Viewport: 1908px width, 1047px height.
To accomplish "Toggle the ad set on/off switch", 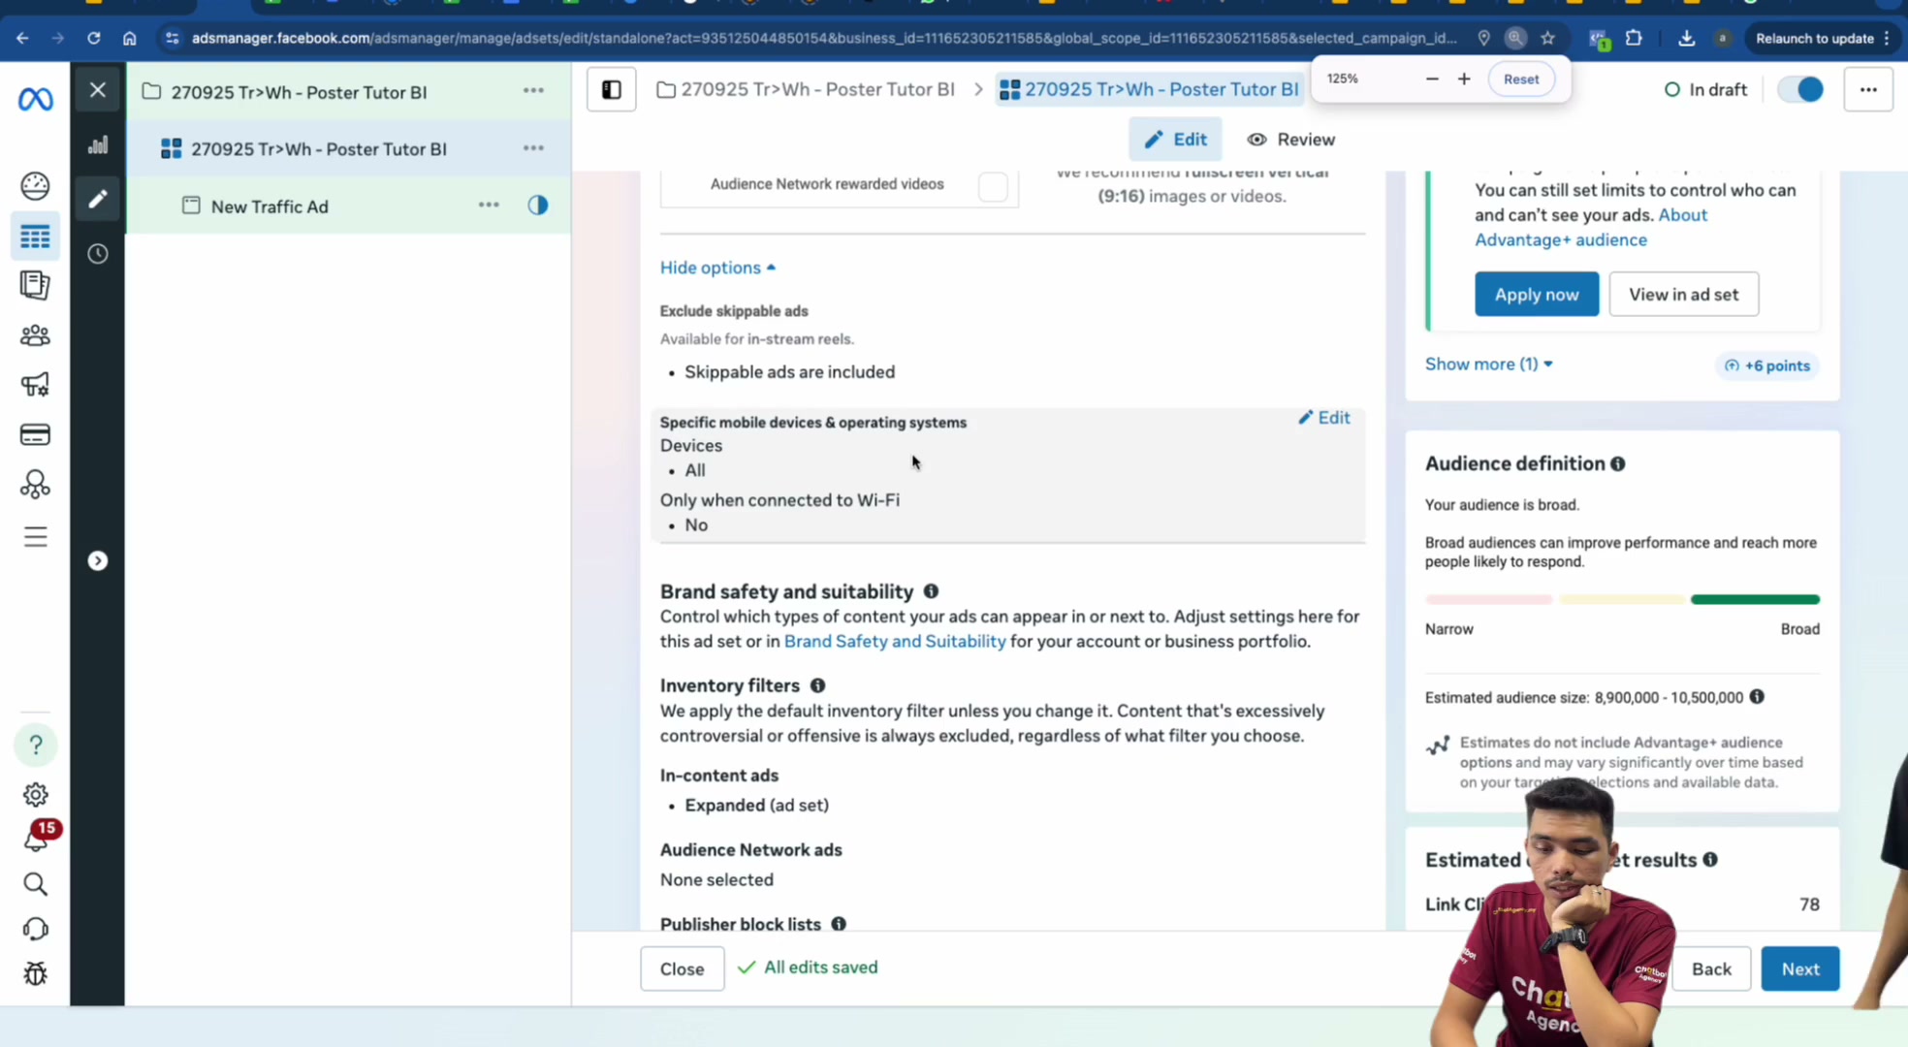I will click(1800, 90).
